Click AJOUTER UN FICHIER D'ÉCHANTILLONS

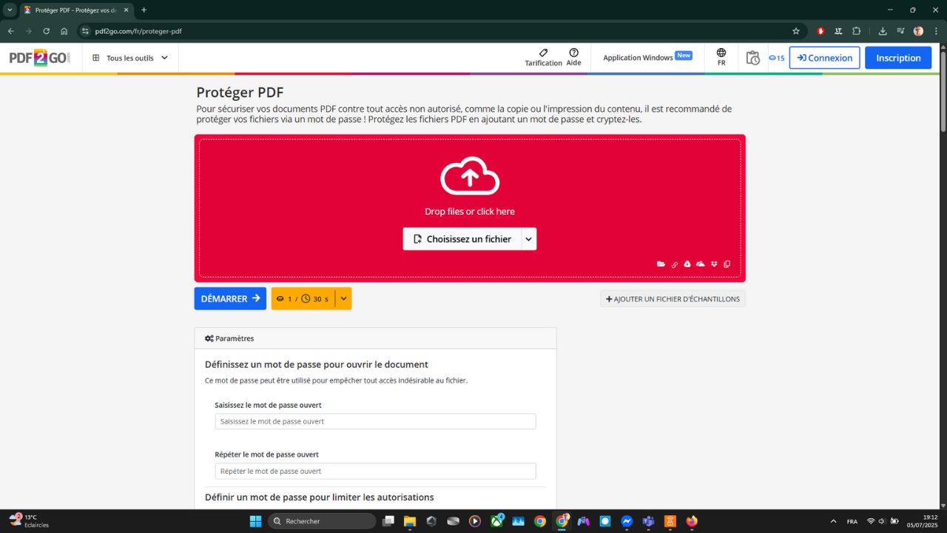(x=673, y=298)
